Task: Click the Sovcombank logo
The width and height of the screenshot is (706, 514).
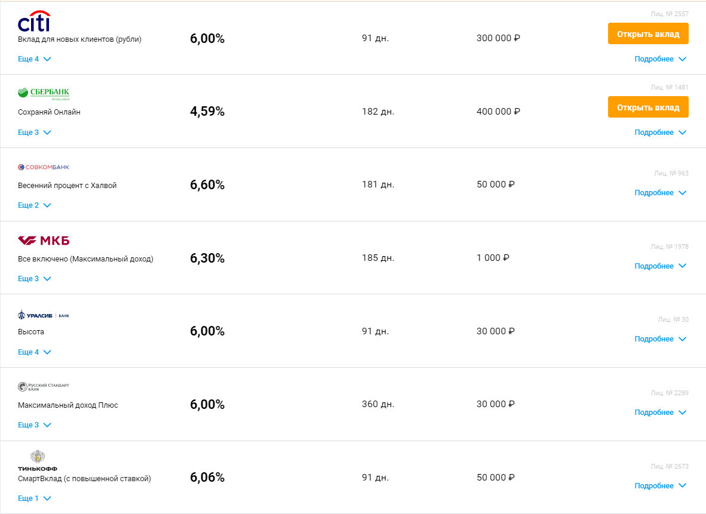Action: pyautogui.click(x=44, y=167)
